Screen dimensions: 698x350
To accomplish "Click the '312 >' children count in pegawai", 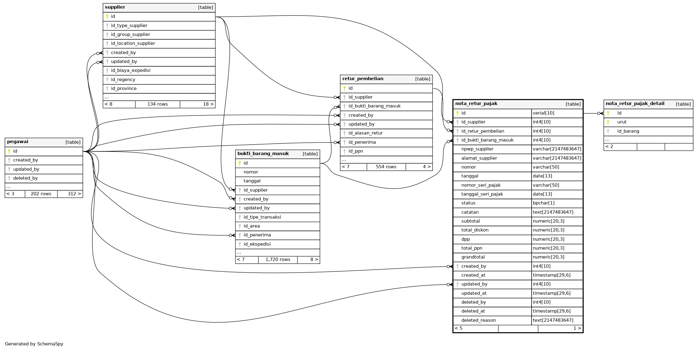I will (x=74, y=194).
